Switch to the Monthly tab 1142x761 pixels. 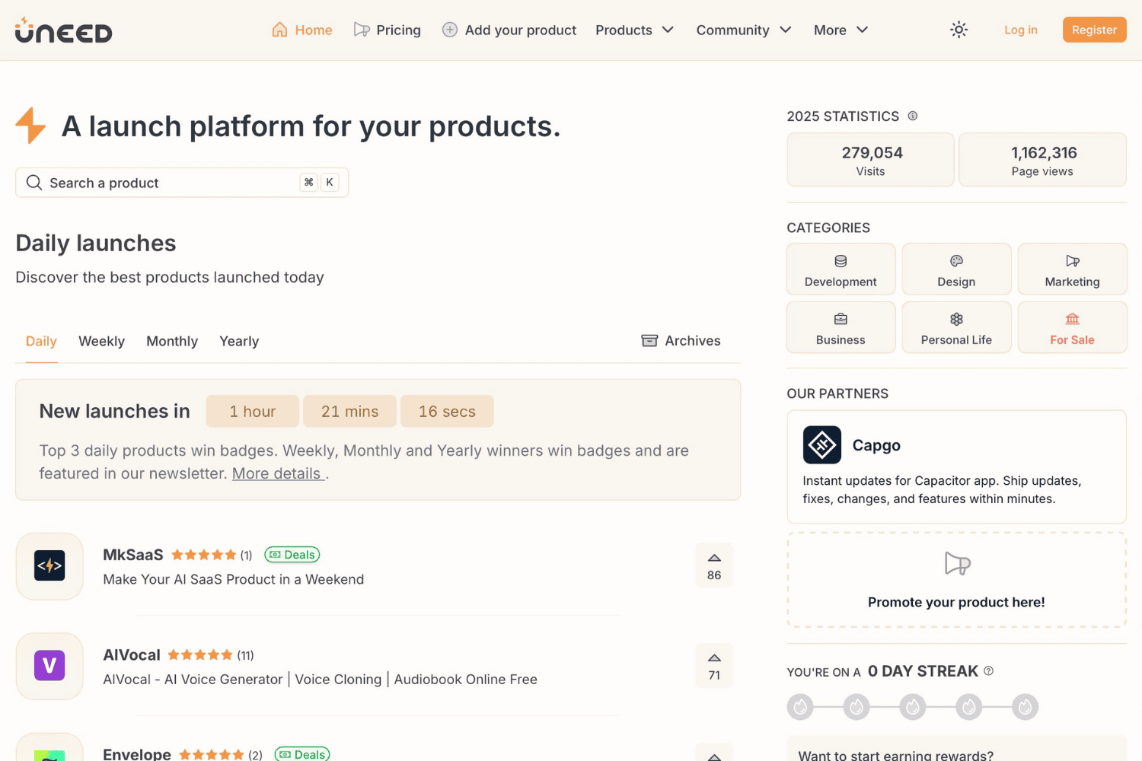point(172,341)
